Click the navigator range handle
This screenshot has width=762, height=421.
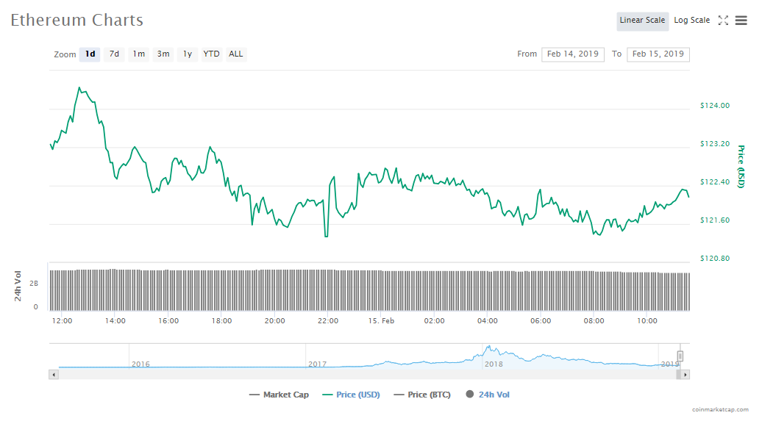tap(680, 356)
